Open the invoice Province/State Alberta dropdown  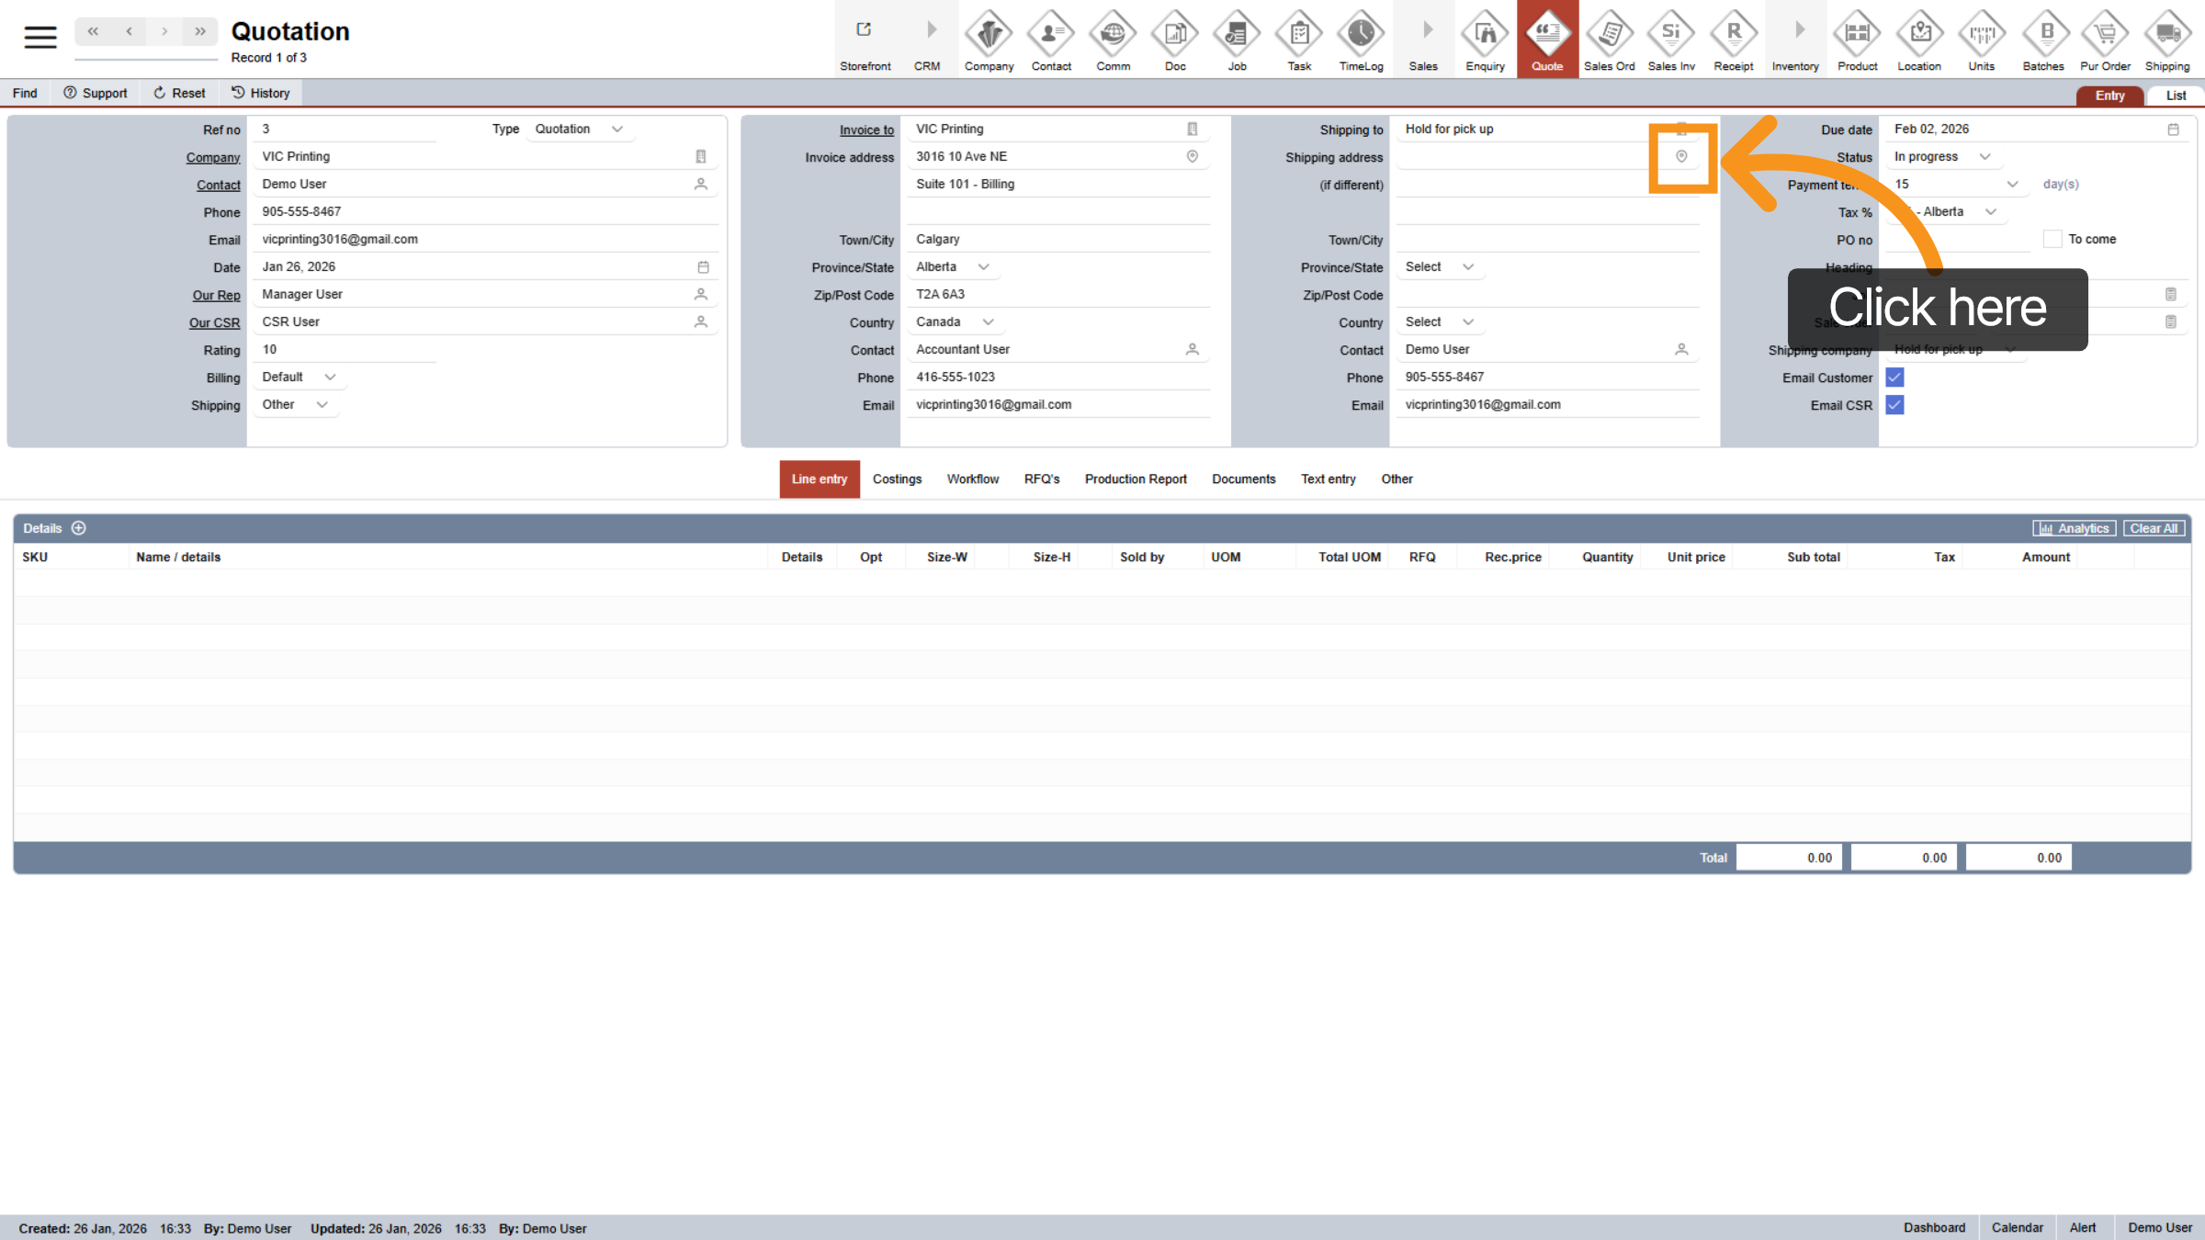click(x=952, y=267)
